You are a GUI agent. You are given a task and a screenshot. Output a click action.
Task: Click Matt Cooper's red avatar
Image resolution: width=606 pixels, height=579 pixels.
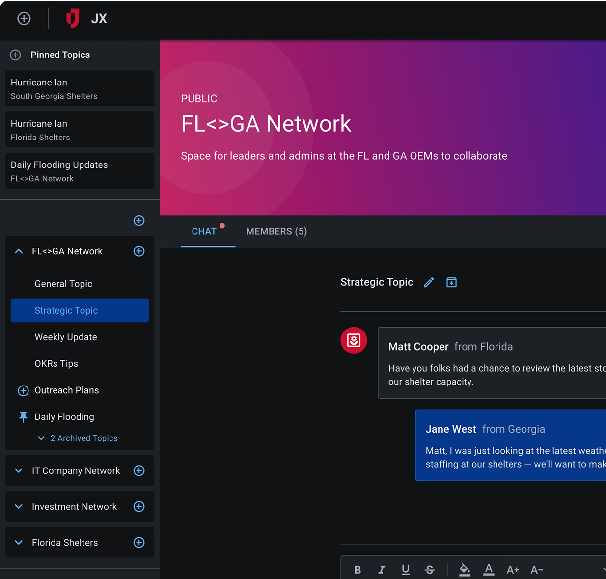[x=354, y=340]
